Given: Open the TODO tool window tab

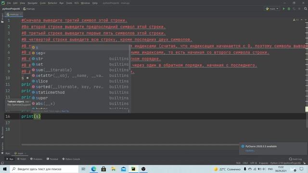Looking at the screenshot, I should 21,159.
